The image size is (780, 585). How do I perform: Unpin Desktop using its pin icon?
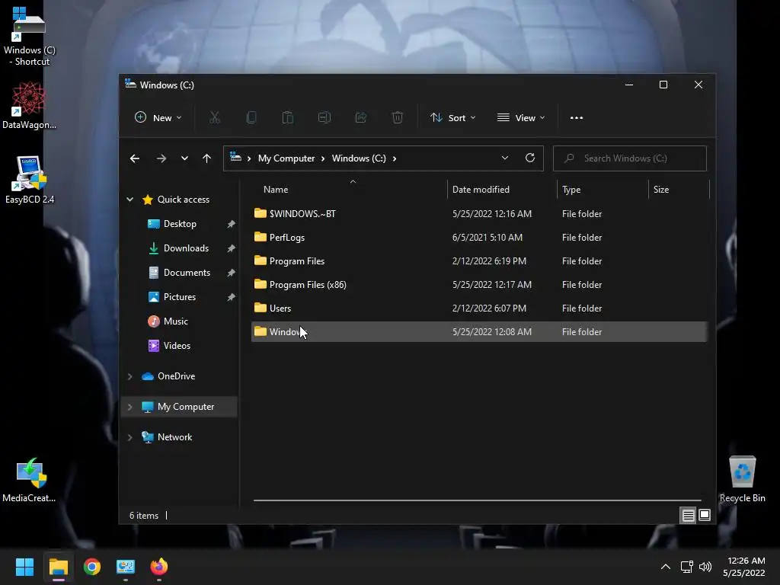pyautogui.click(x=231, y=225)
